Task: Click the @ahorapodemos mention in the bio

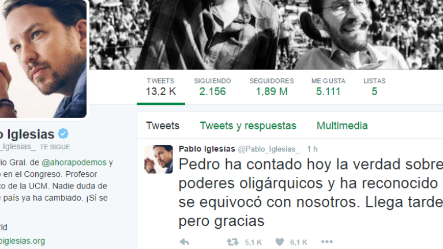Action: click(x=74, y=163)
